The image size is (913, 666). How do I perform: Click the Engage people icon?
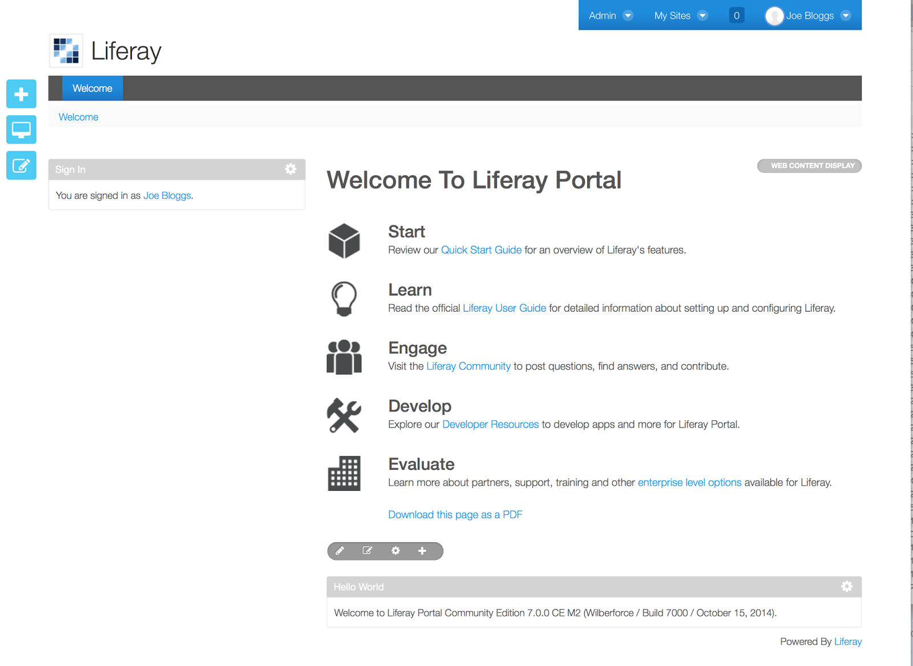[x=344, y=357]
